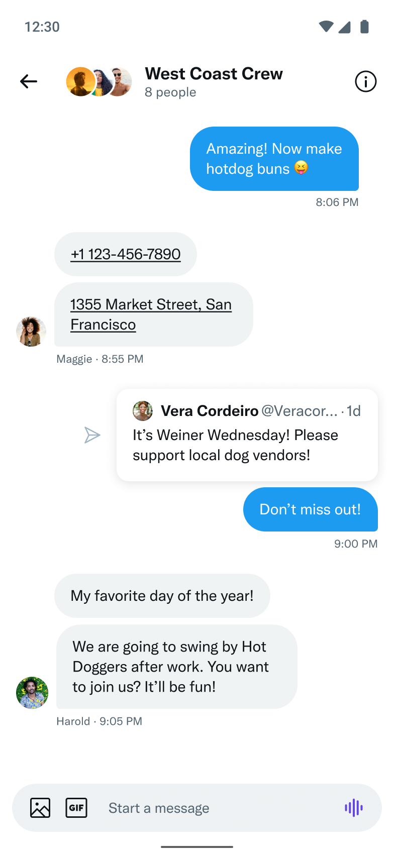Tap the shared tweet paper plane icon
394x854 pixels.
pyautogui.click(x=92, y=435)
